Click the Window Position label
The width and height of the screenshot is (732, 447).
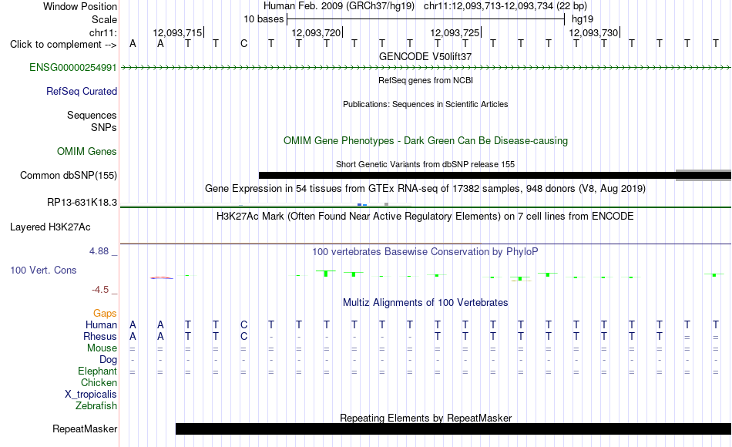[x=80, y=6]
